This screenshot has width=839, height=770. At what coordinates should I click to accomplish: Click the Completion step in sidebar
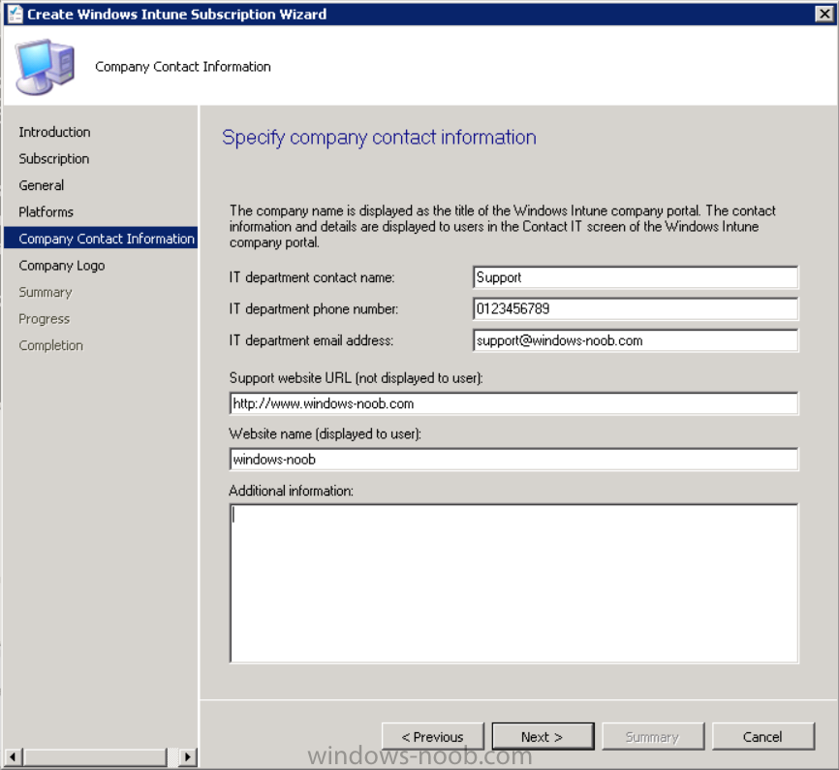click(50, 346)
